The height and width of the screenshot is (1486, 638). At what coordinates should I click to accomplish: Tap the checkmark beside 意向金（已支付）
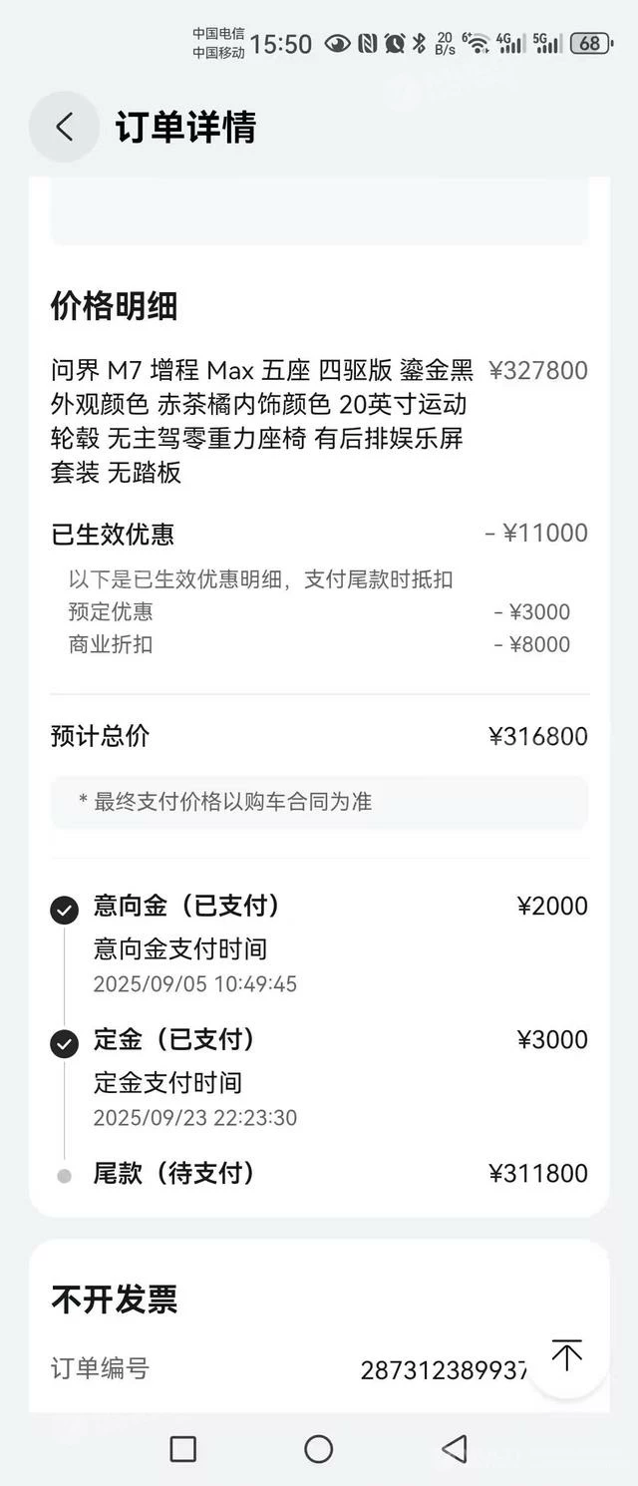65,910
